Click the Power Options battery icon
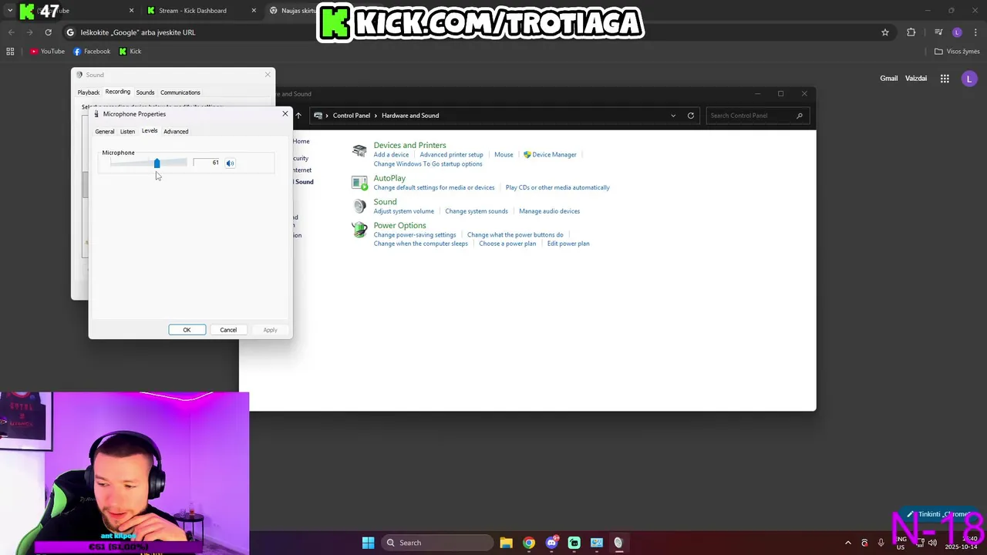The height and width of the screenshot is (555, 987). point(359,230)
